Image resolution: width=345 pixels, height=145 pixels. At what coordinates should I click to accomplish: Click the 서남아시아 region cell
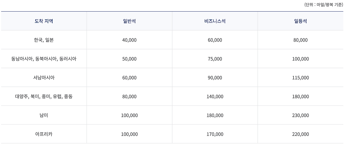tap(44, 78)
